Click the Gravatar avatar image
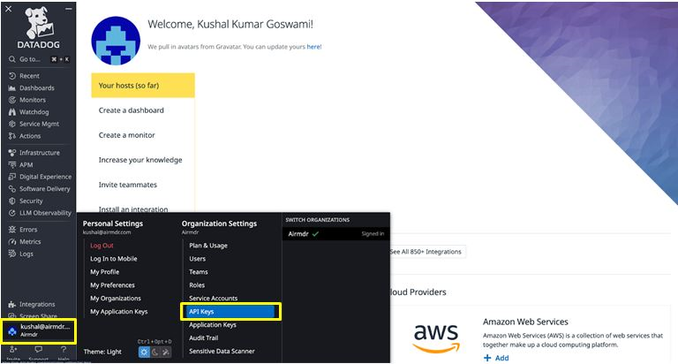This screenshot has width=678, height=364. (116, 42)
